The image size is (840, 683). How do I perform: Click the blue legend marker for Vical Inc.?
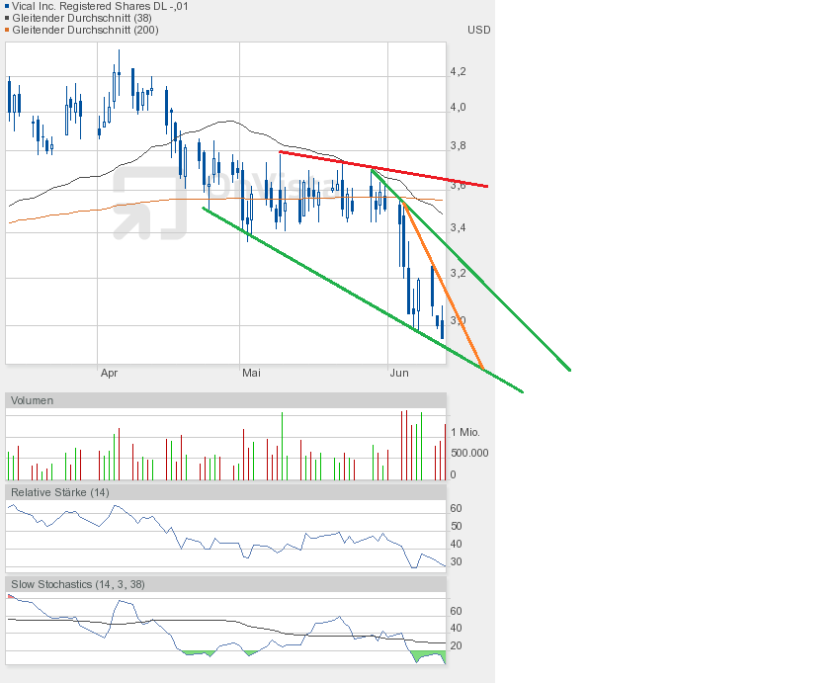(7, 7)
